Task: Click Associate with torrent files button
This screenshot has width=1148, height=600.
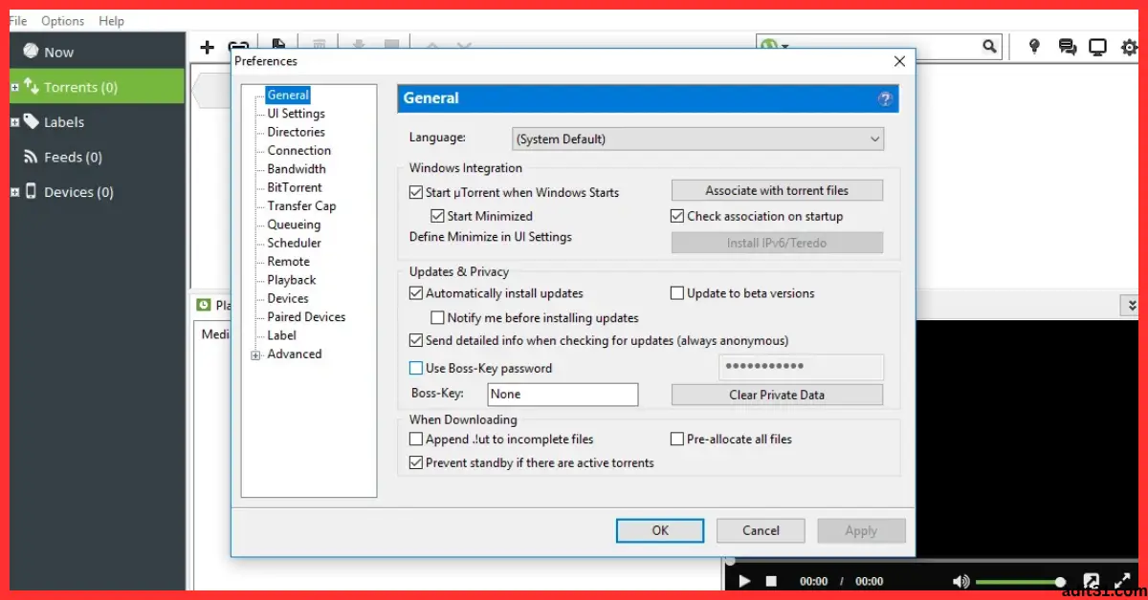Action: (x=777, y=190)
